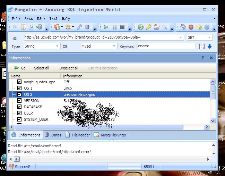Screen dimensions: 225x176
Task: Click the Pangolin app icon in title bar
Action: 10,10
